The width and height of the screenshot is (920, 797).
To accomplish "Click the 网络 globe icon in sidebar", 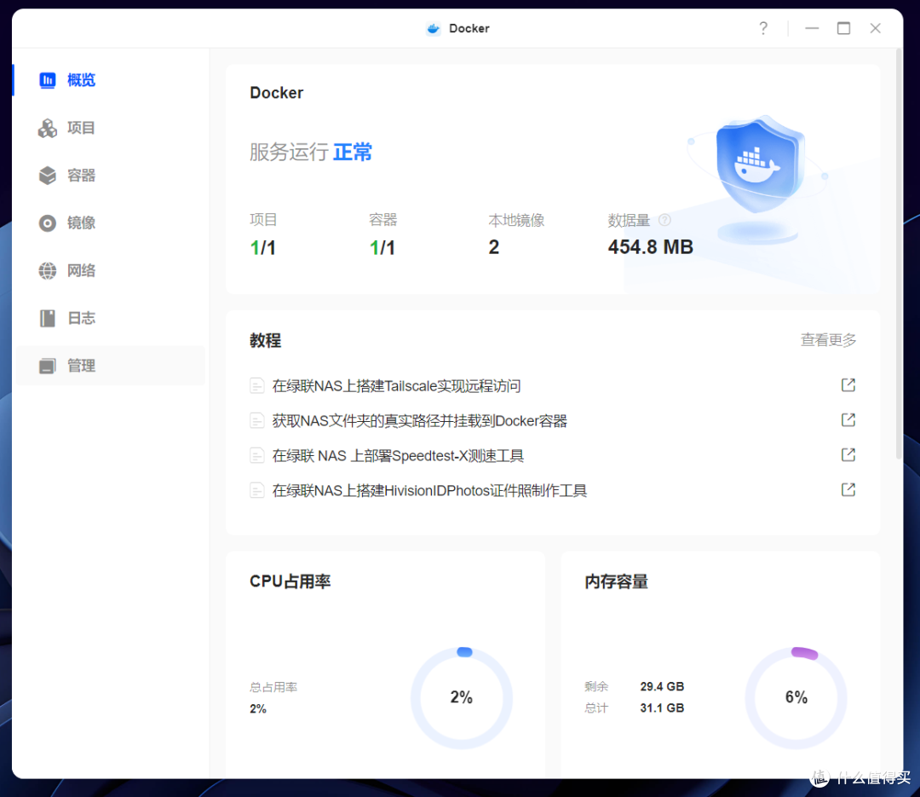I will point(48,271).
